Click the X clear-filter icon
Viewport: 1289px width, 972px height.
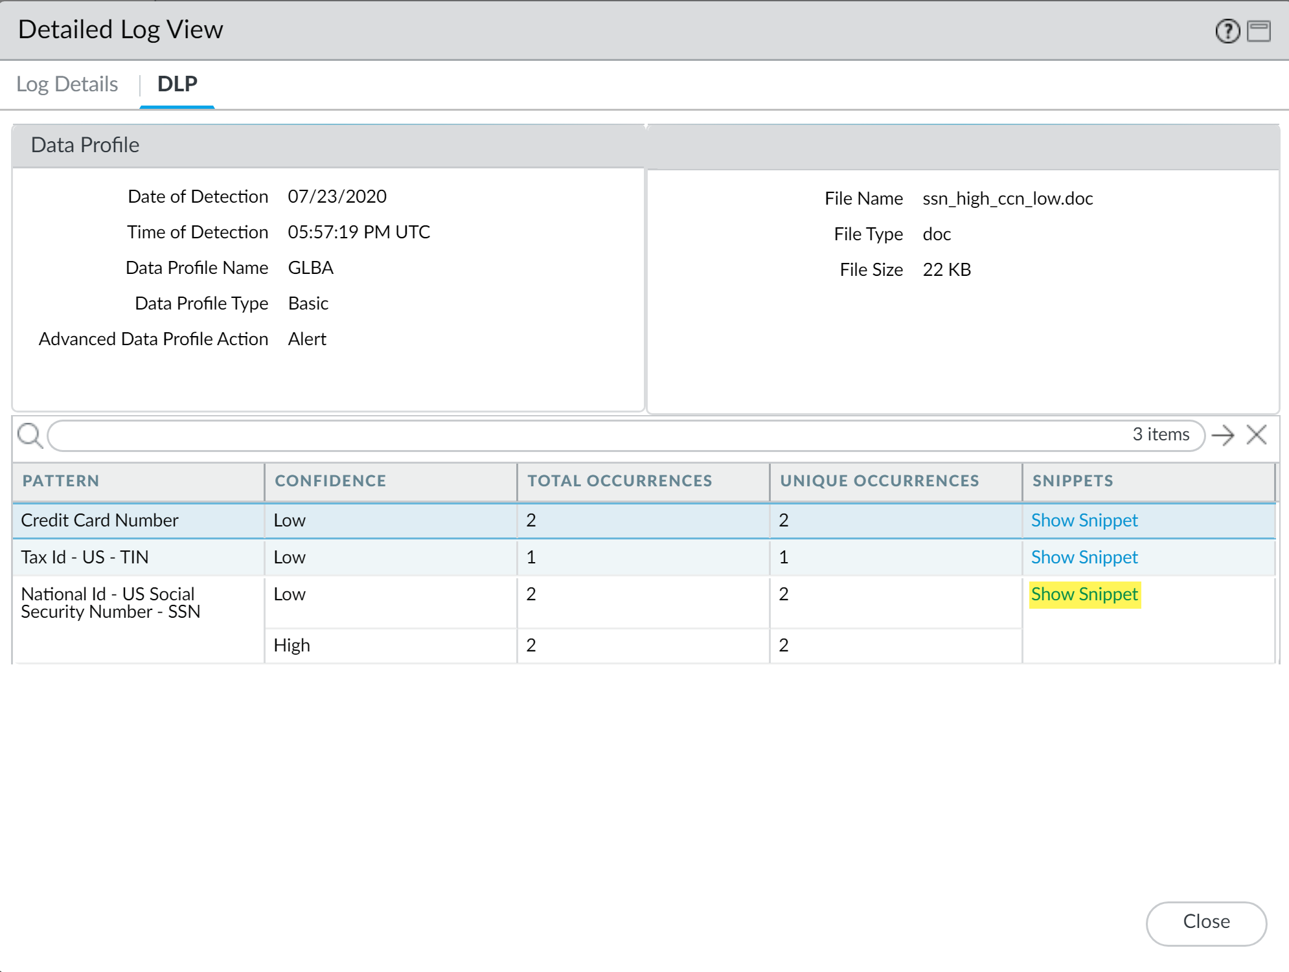click(1257, 435)
